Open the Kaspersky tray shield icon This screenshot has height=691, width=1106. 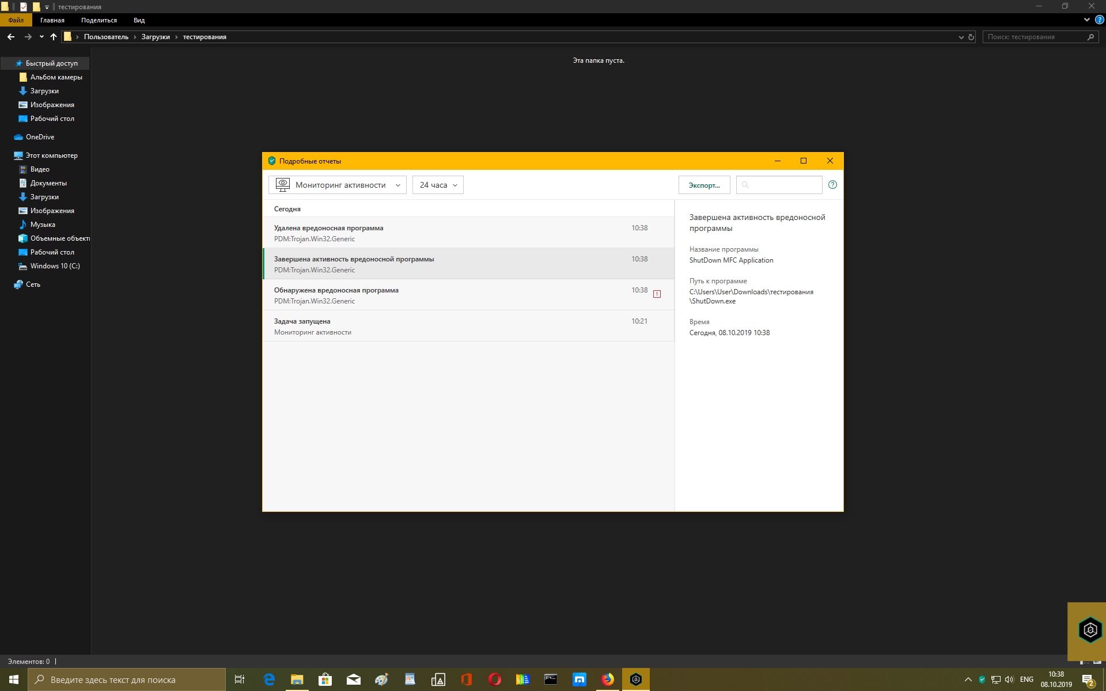coord(982,679)
